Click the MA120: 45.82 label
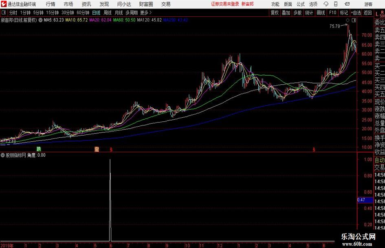Image resolution: width=385 pixels, height=248 pixels. [149, 20]
